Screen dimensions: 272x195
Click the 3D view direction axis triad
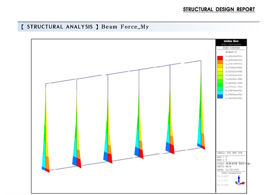[x=240, y=180]
